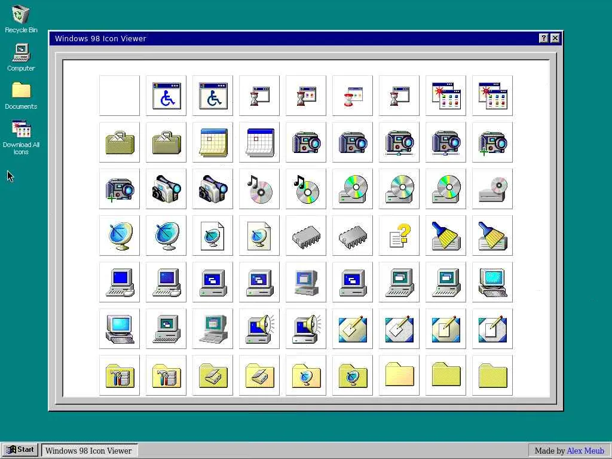
Task: Open the Recycle Bin desktop icon
Action: (x=21, y=19)
